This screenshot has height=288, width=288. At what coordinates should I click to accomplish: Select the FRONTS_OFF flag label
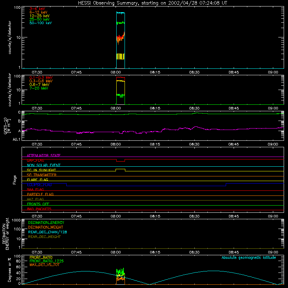38,204
